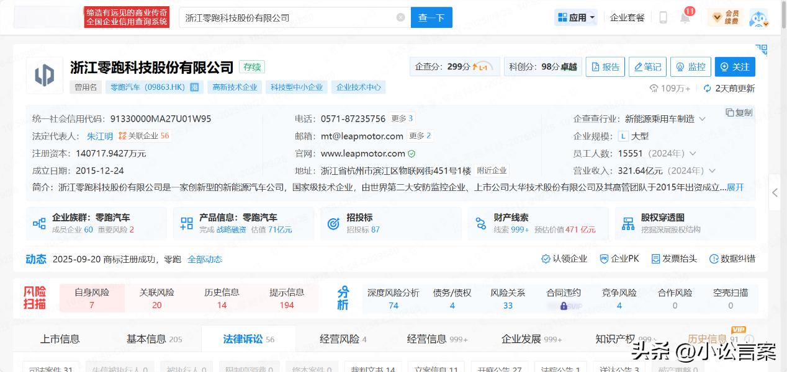The height and width of the screenshot is (372, 787).
Task: Switch to the 基本信息 205 tab
Action: (x=155, y=339)
